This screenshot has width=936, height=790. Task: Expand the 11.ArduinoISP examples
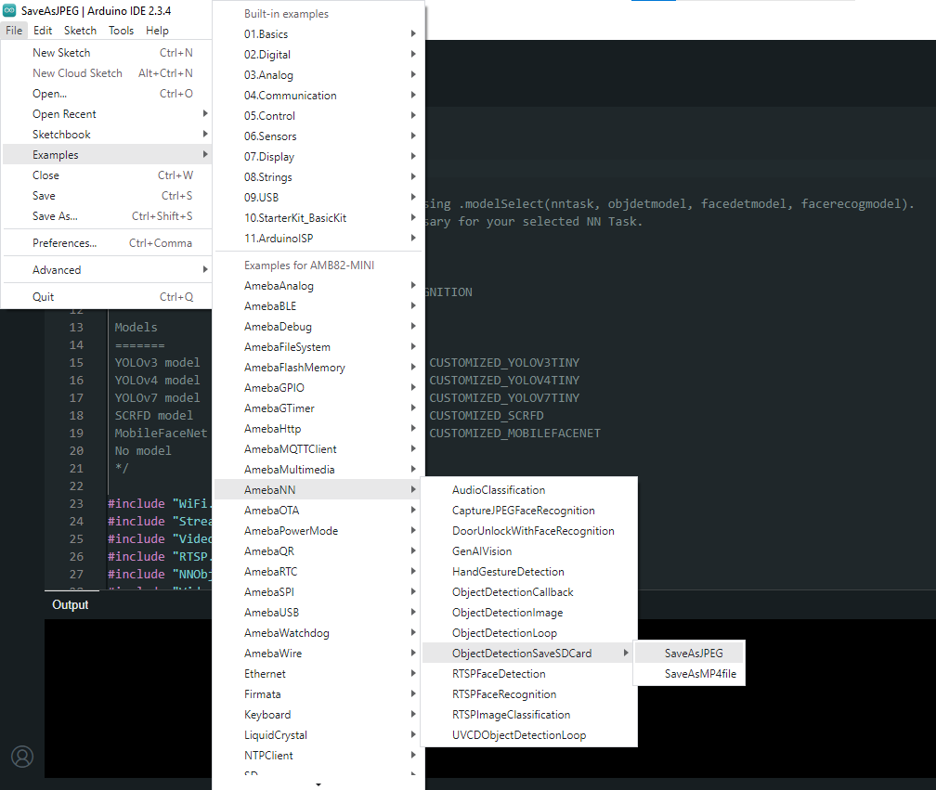(x=318, y=238)
